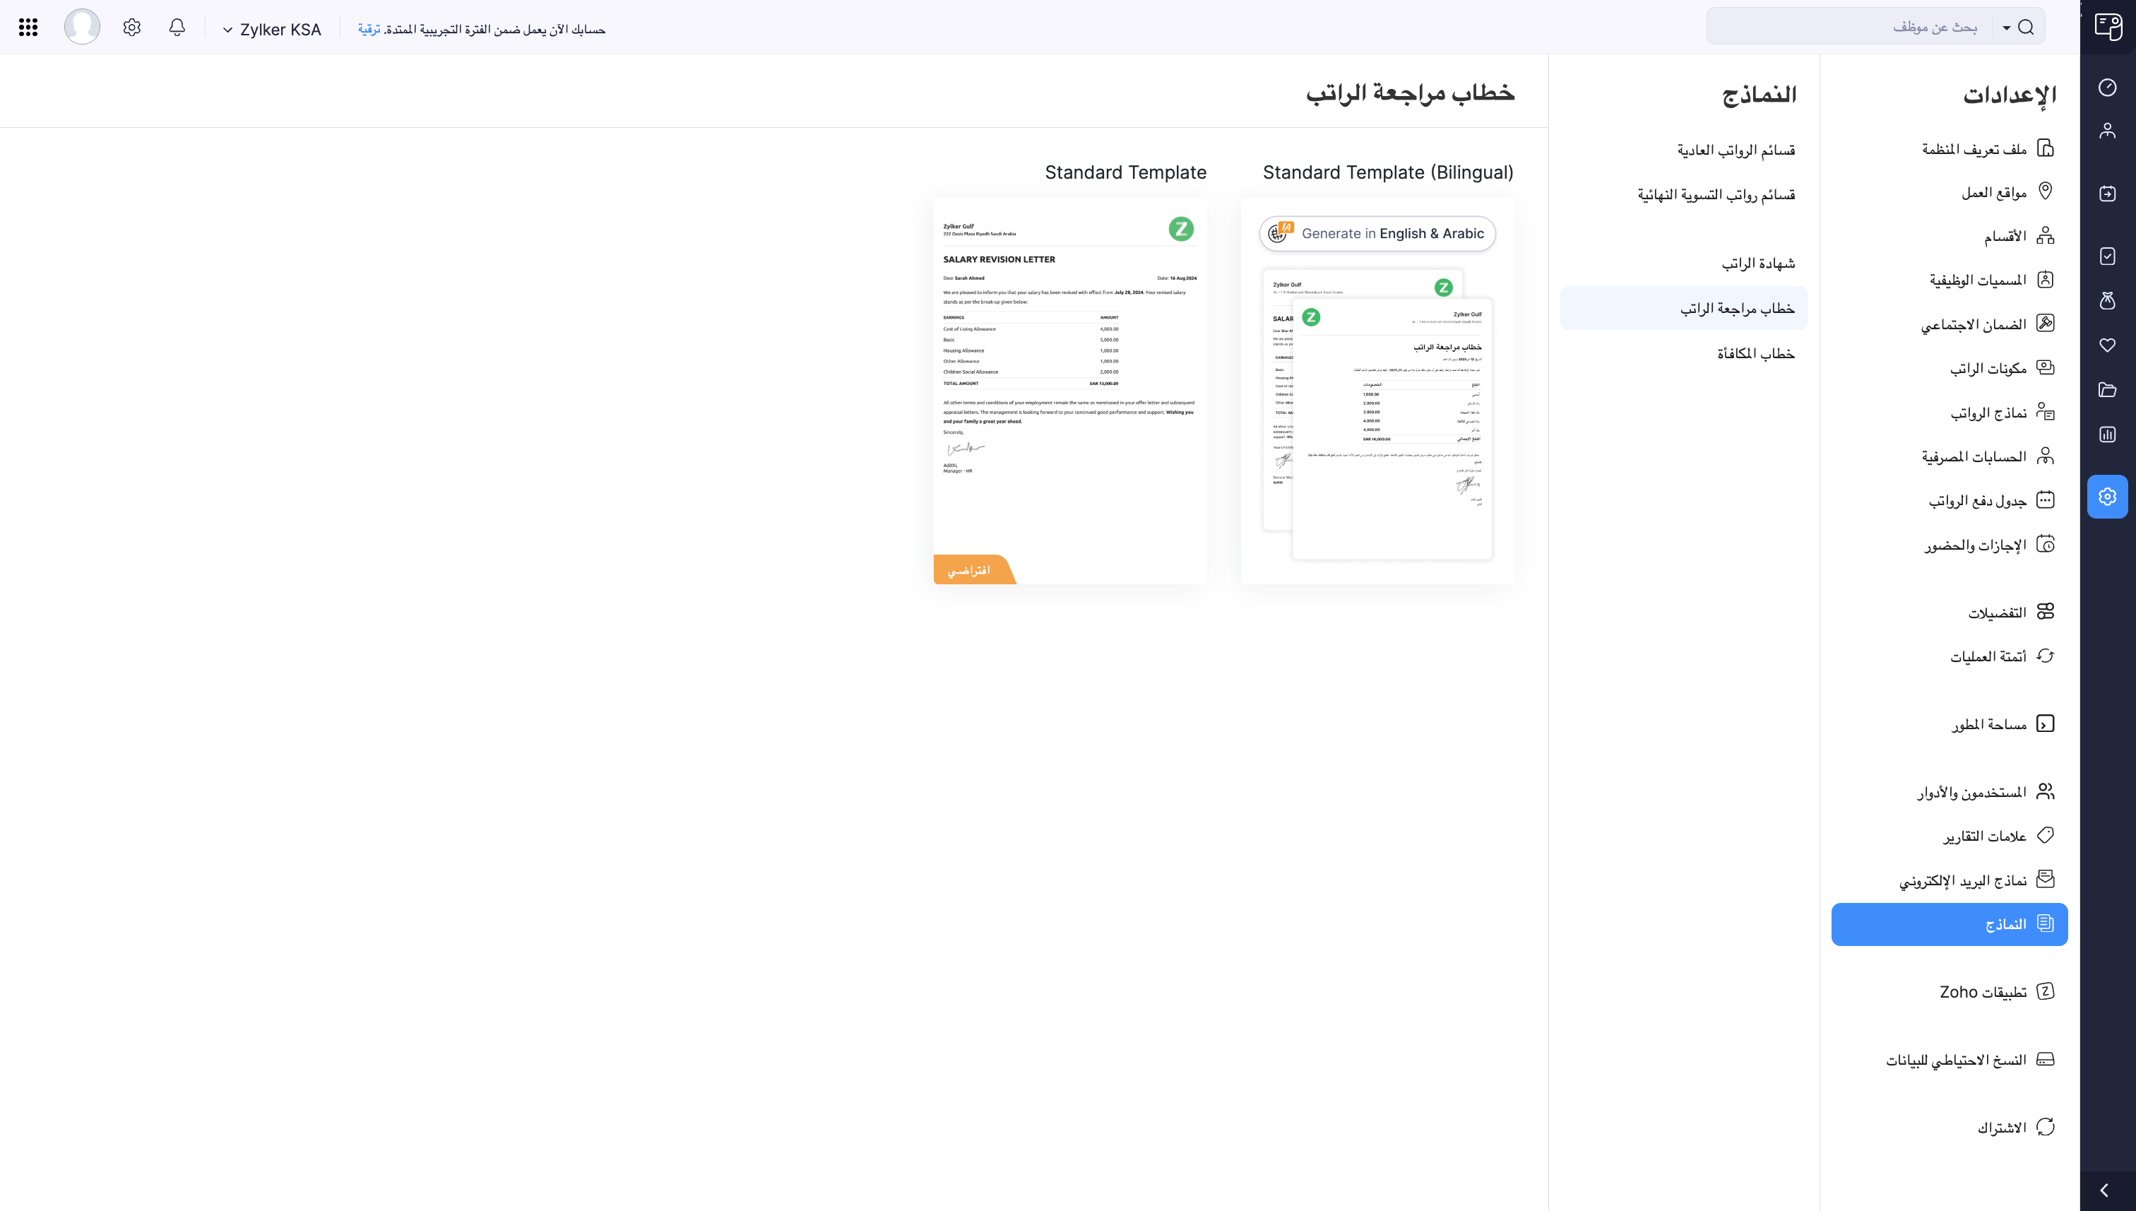The width and height of the screenshot is (2136, 1211).
Task: Open the Documents folder icon in right rail
Action: 2108,389
